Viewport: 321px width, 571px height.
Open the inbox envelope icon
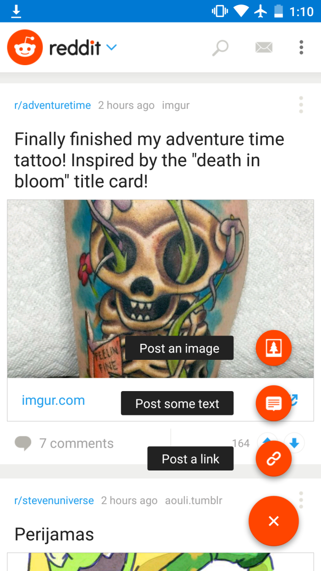click(x=264, y=47)
